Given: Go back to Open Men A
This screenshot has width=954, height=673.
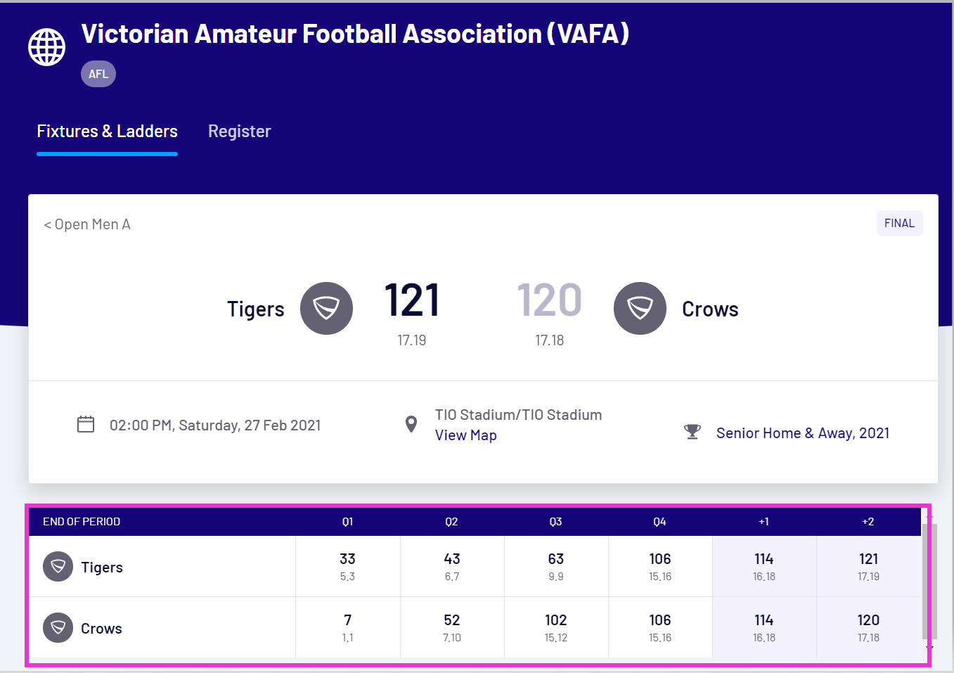Looking at the screenshot, I should 87,224.
